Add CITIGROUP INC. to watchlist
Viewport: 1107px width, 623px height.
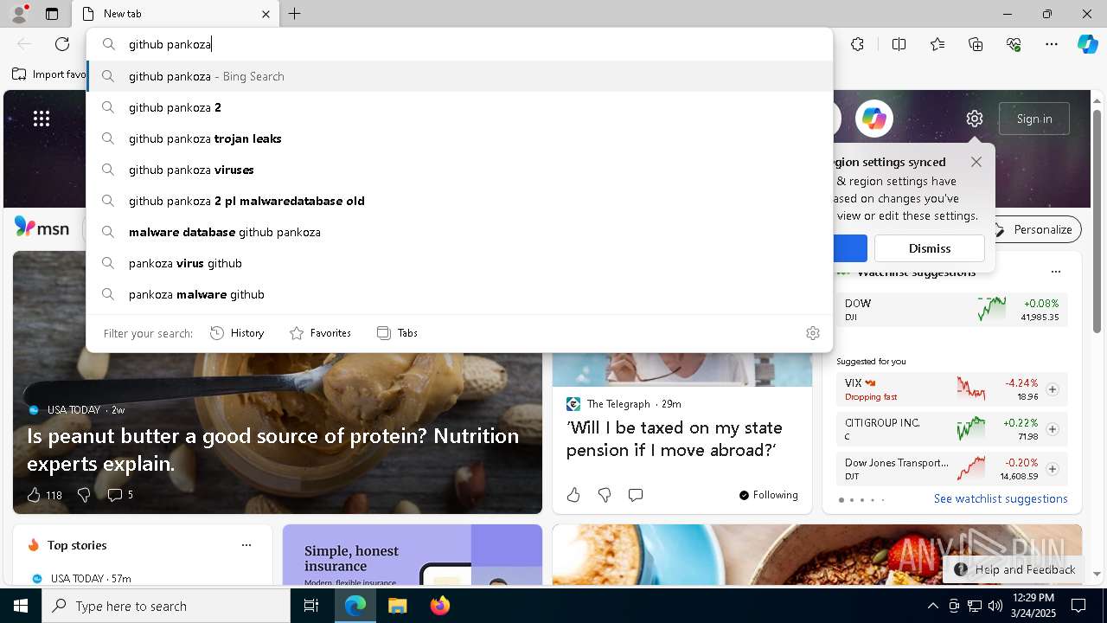[1052, 429]
